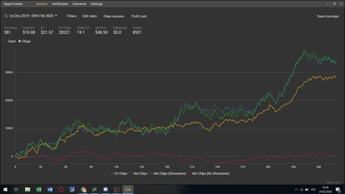
Task: Click the taskbar clock showing 14:58
Action: point(325,190)
